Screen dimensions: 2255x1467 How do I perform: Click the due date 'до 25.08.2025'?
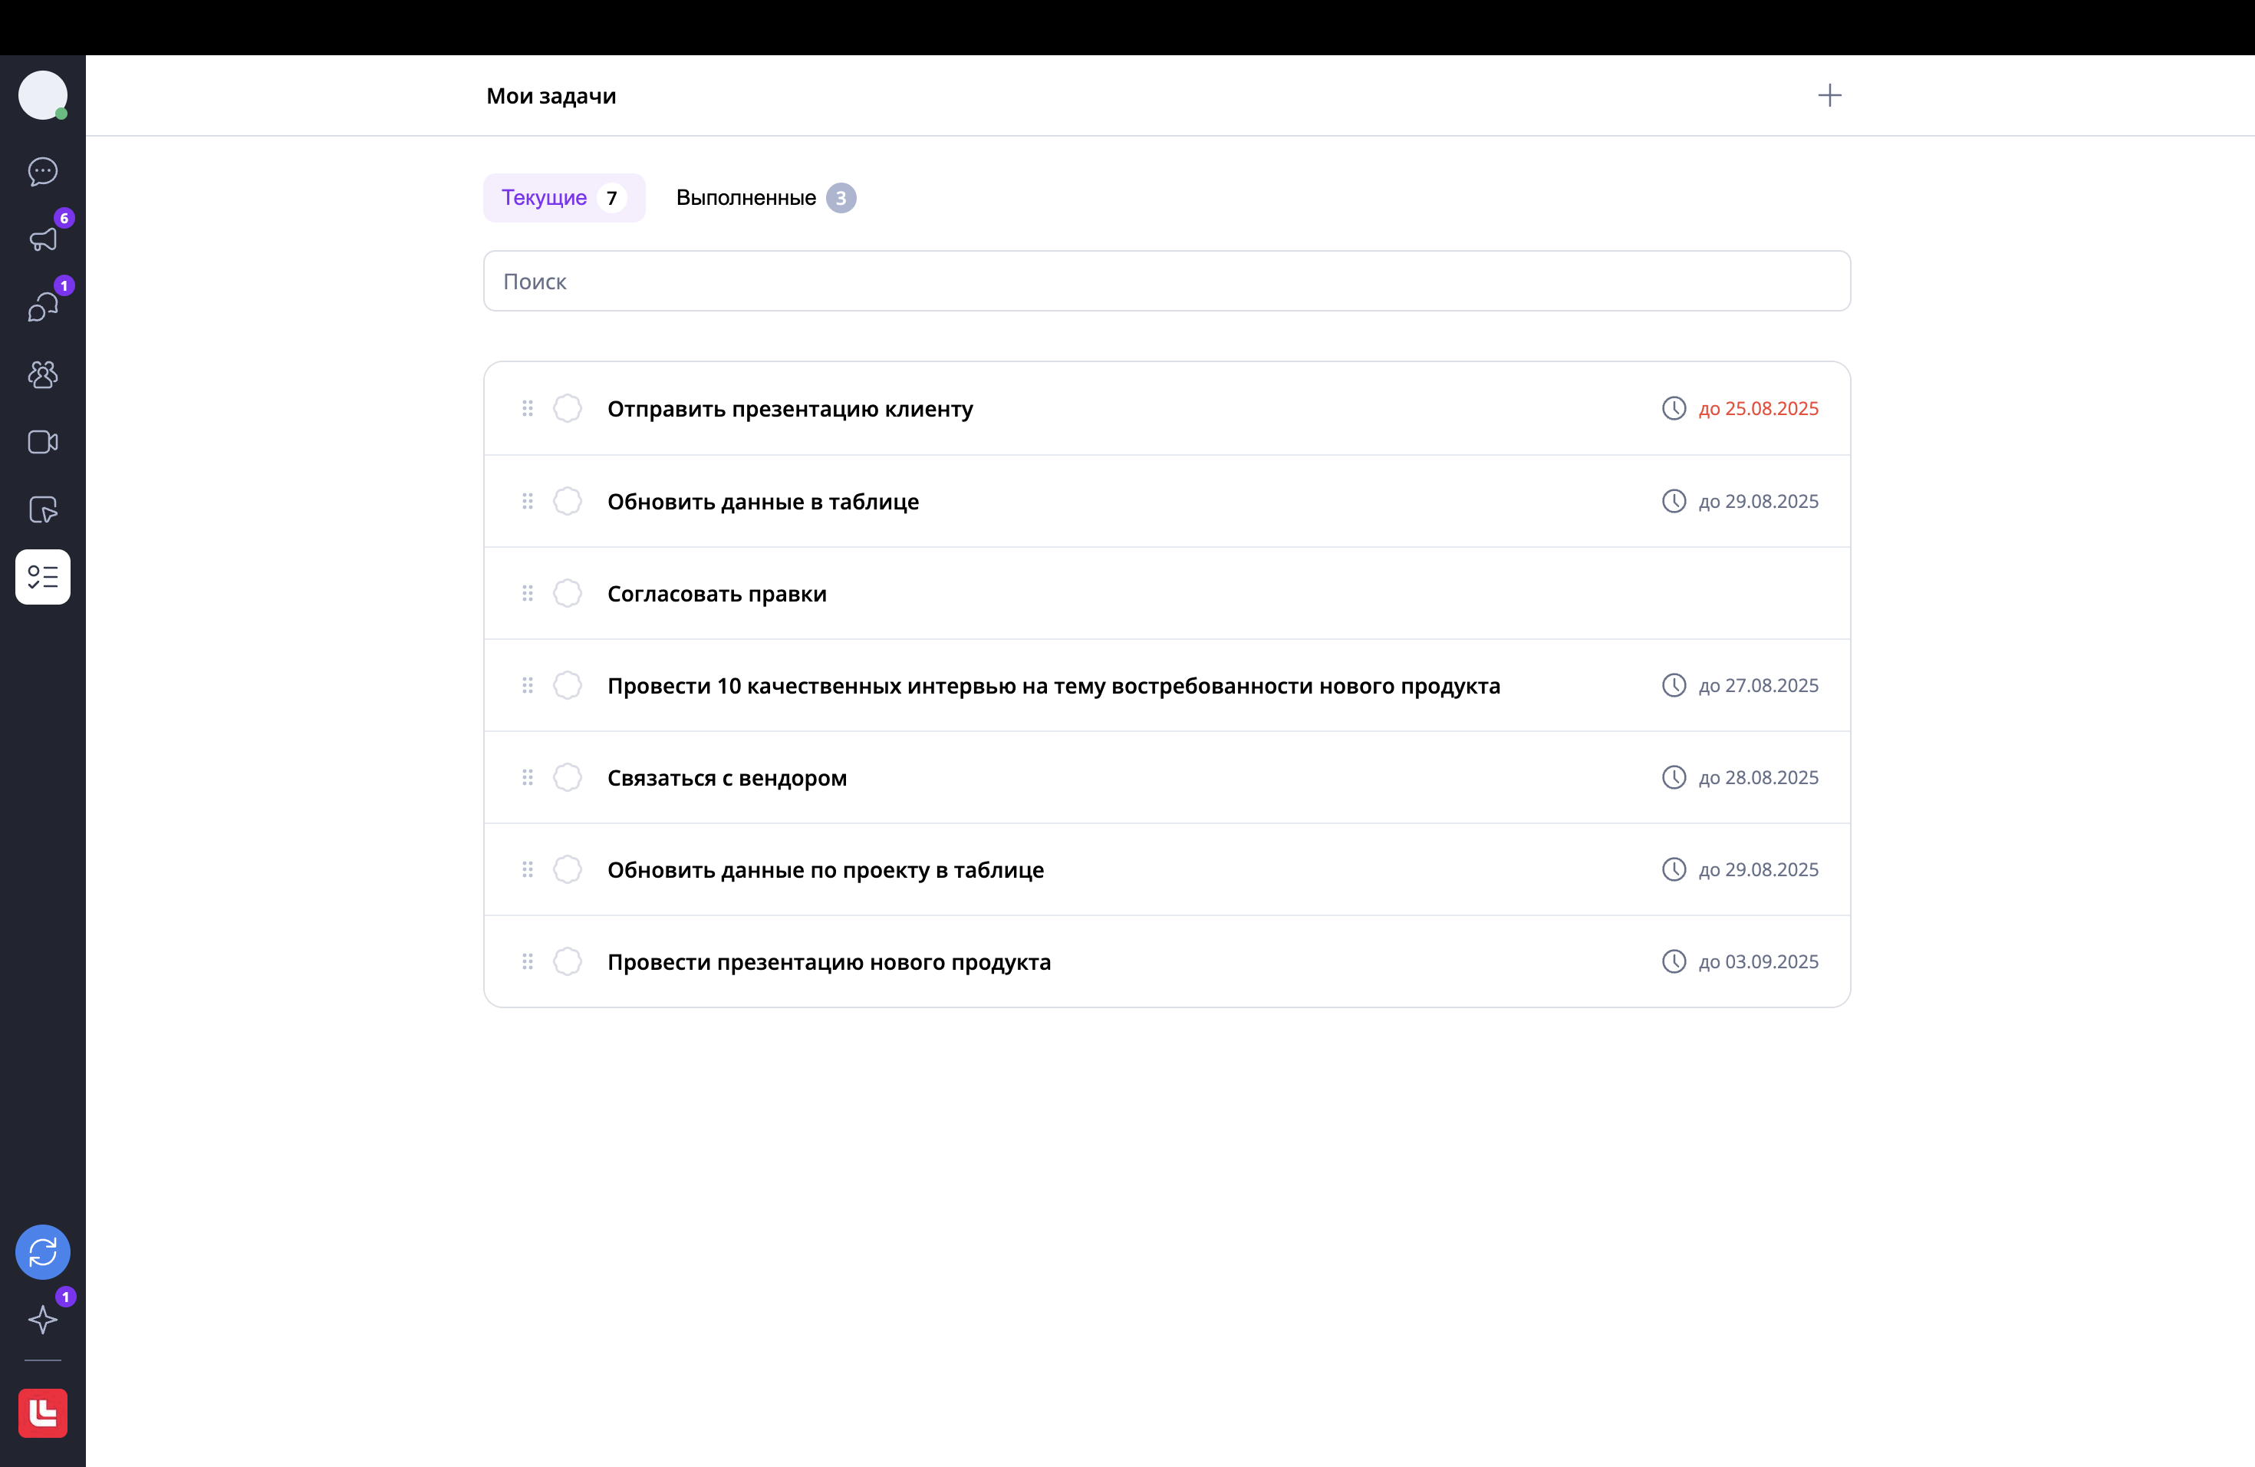point(1757,408)
